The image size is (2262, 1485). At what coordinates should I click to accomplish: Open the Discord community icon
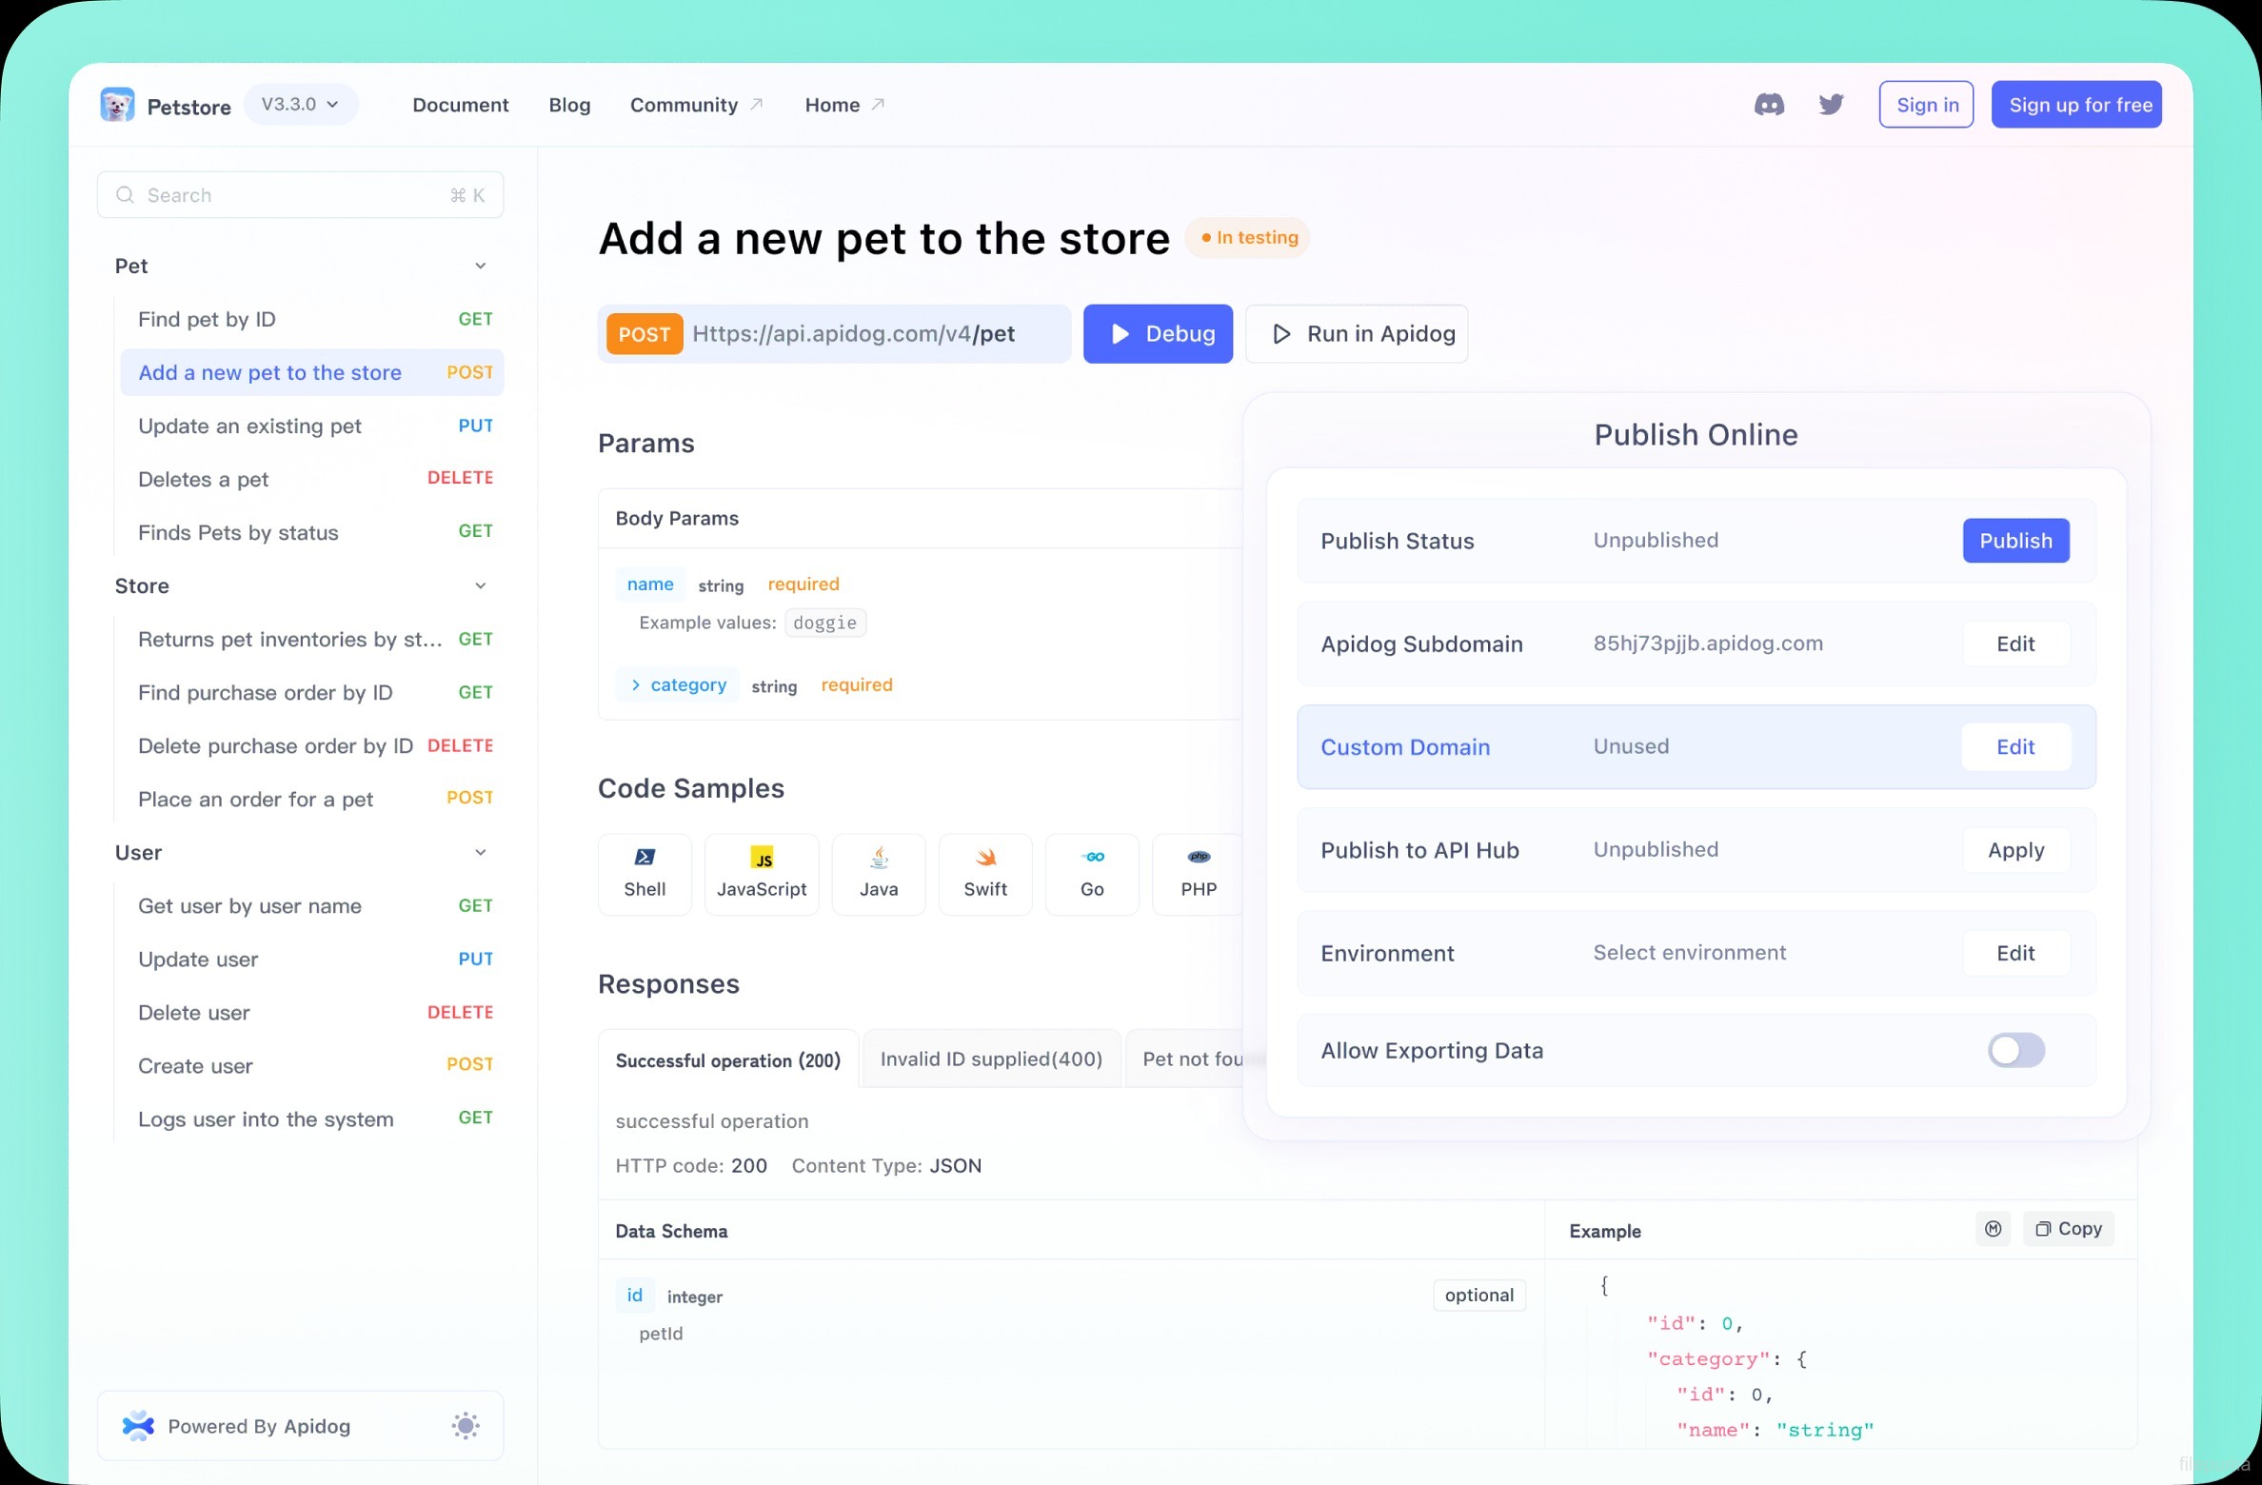pyautogui.click(x=1769, y=105)
